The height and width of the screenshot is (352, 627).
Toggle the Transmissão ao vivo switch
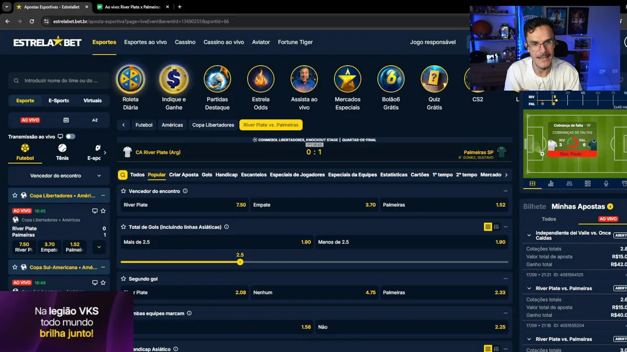(71, 136)
